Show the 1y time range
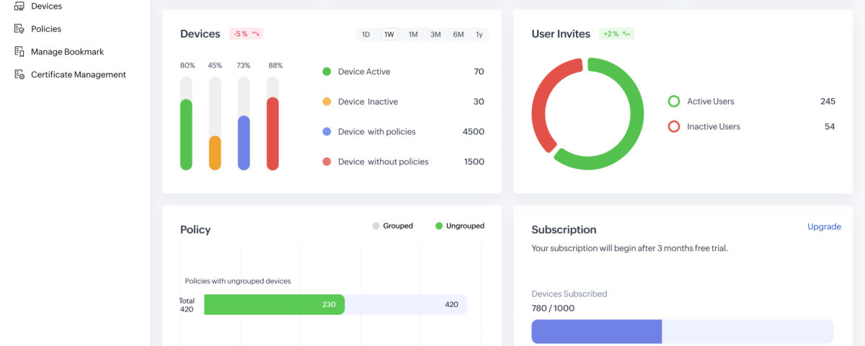Viewport: 865px width, 346px height. tap(479, 35)
